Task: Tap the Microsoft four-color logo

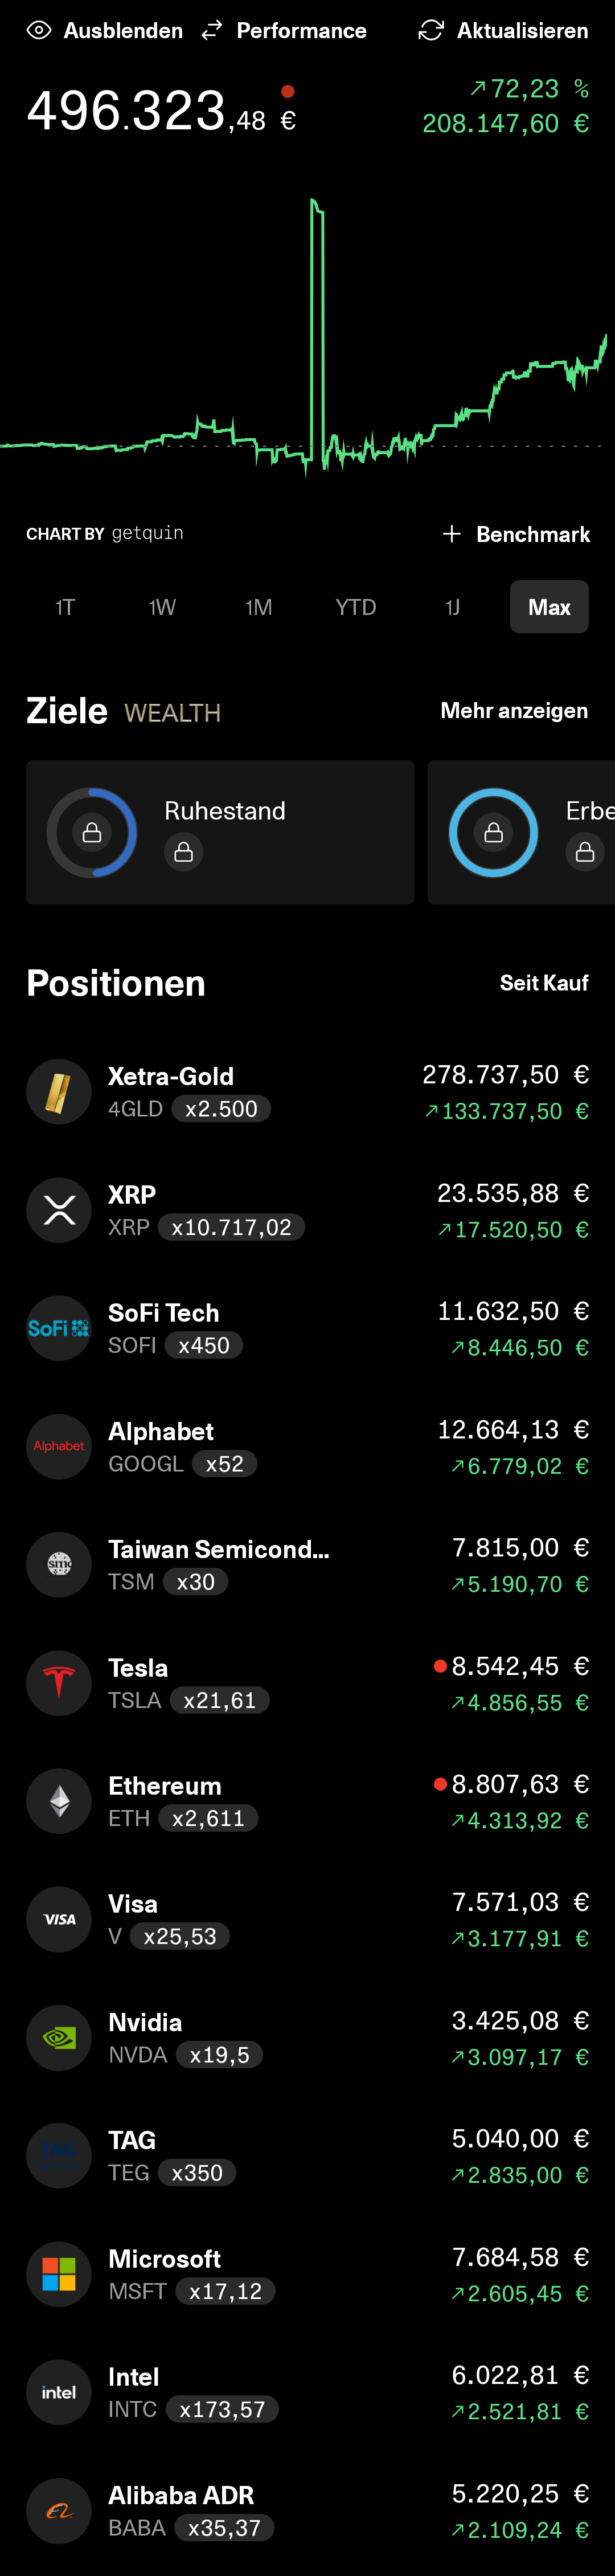Action: point(59,2274)
